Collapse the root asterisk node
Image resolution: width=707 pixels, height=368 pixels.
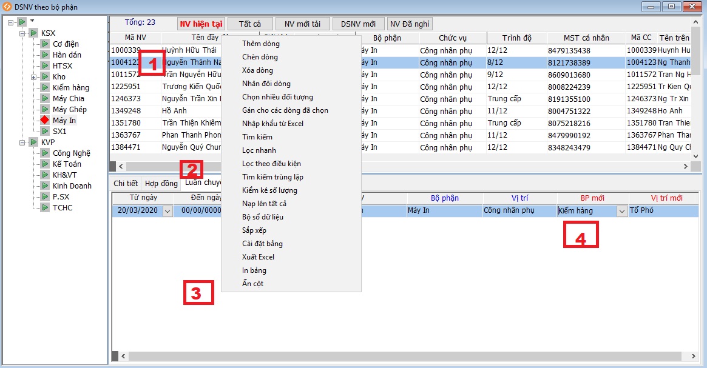(11, 22)
